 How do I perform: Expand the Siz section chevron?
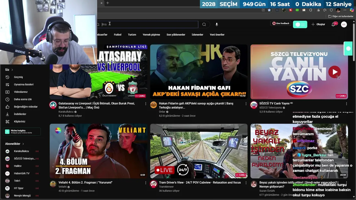pos(12,70)
